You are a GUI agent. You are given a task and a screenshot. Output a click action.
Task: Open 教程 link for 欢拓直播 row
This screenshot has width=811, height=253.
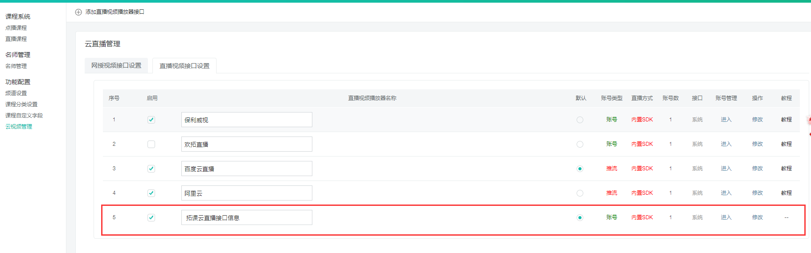(x=786, y=144)
